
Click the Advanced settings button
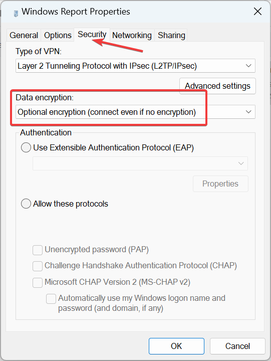(x=217, y=86)
